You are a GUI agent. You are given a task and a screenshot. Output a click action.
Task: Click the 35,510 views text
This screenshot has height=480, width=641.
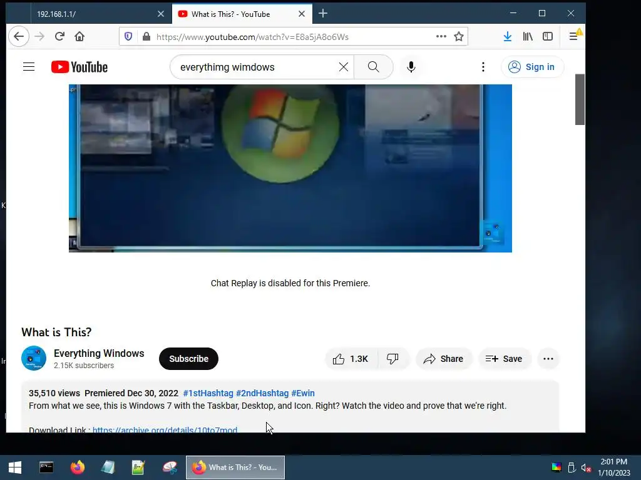pos(54,393)
